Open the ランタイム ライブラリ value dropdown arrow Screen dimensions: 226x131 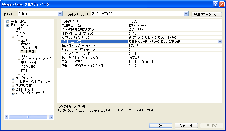pos(220,42)
